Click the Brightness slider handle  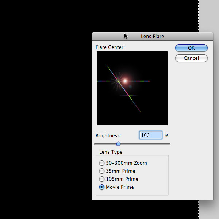point(118,143)
